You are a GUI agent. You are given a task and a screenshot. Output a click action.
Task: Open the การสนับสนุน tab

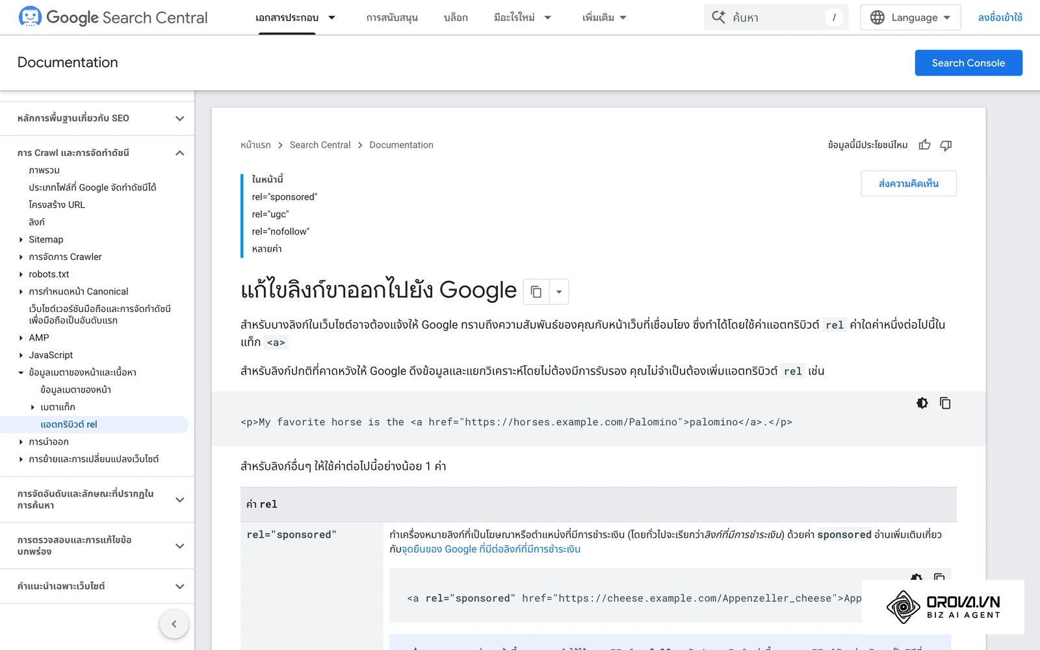392,18
